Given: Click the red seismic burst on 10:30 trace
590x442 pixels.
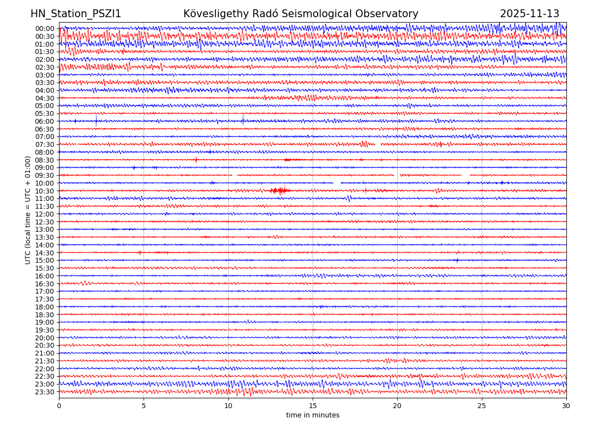Looking at the screenshot, I should pyautogui.click(x=280, y=191).
